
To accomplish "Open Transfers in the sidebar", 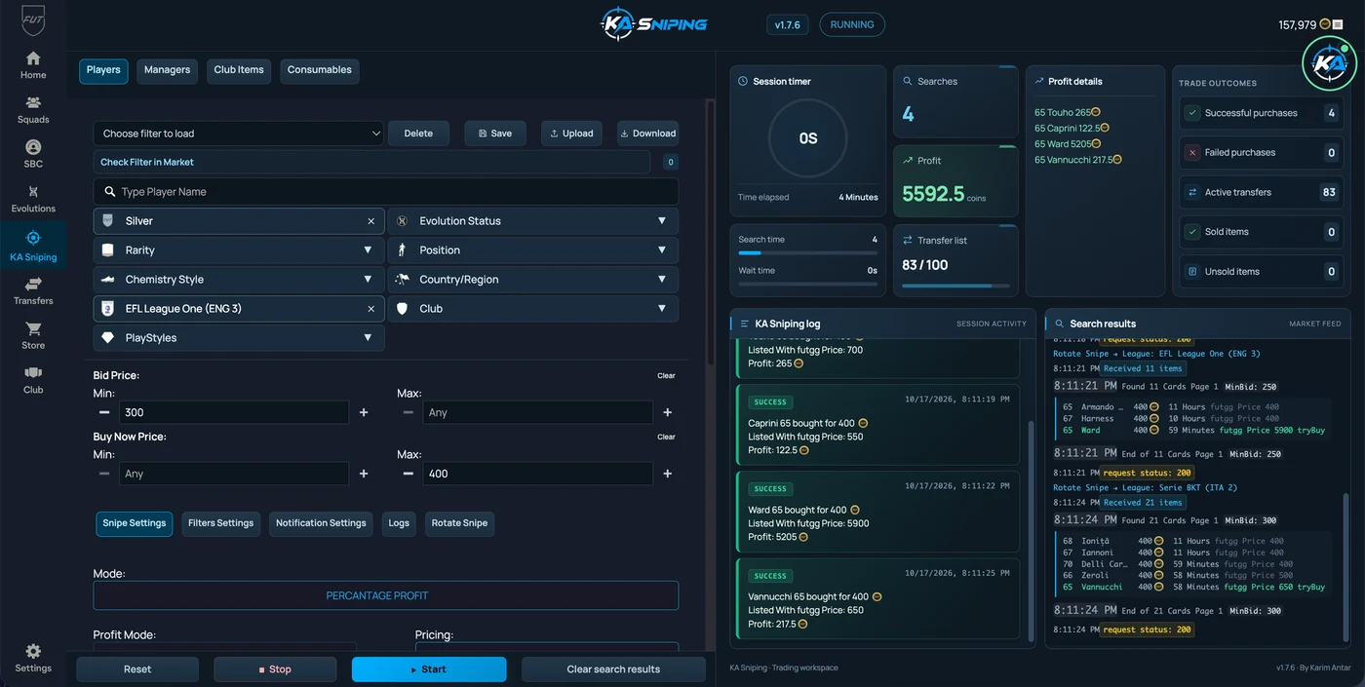I will tap(33, 290).
